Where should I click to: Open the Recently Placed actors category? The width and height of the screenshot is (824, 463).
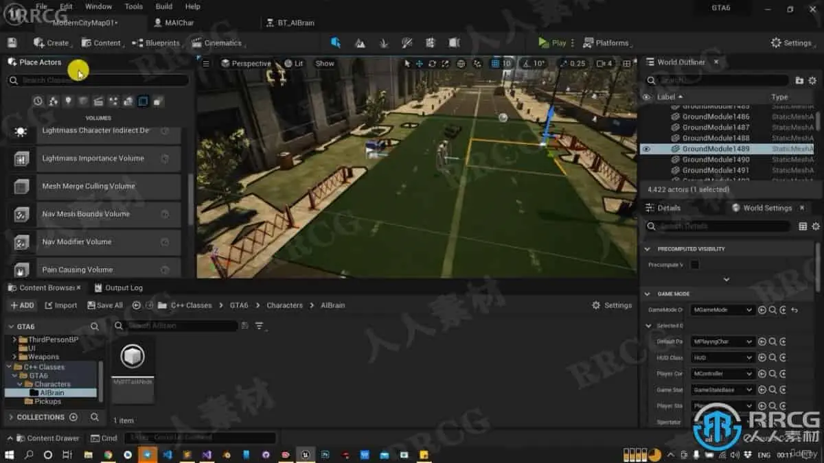[x=38, y=102]
